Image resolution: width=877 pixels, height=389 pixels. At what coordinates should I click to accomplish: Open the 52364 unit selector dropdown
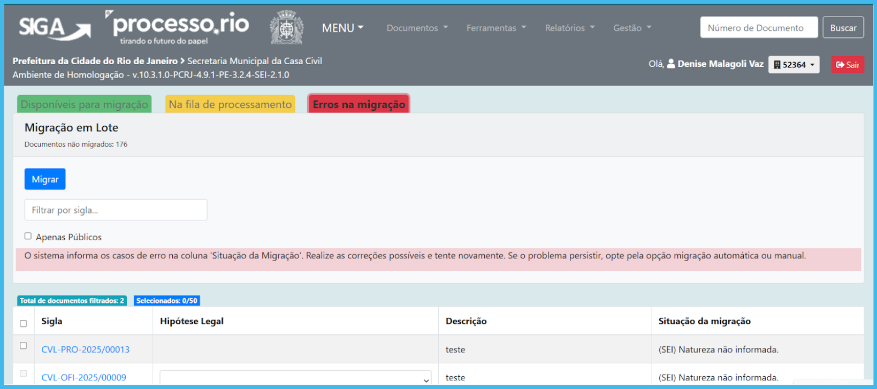(794, 65)
